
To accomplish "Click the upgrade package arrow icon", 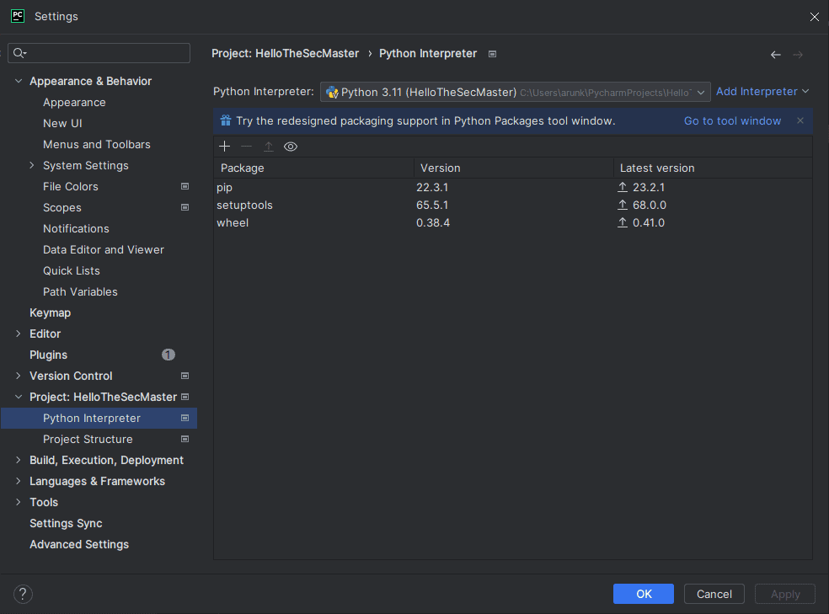I will (x=269, y=147).
